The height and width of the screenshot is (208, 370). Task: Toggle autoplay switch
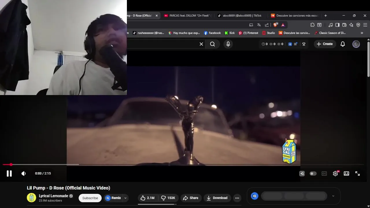tap(313, 173)
